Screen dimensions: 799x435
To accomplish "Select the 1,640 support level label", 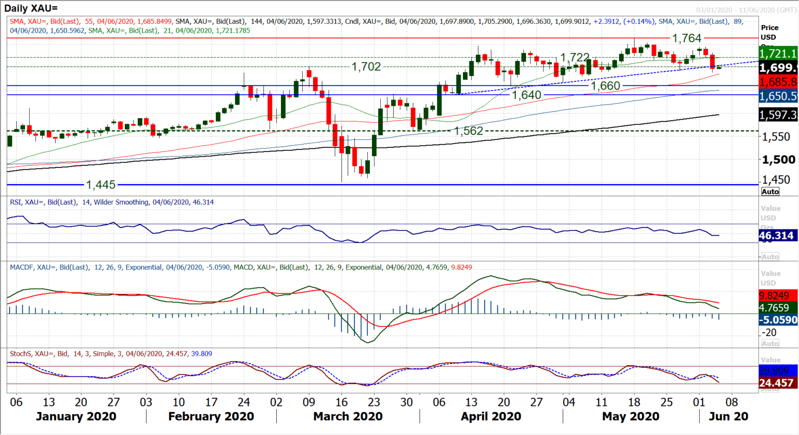I will pos(526,95).
